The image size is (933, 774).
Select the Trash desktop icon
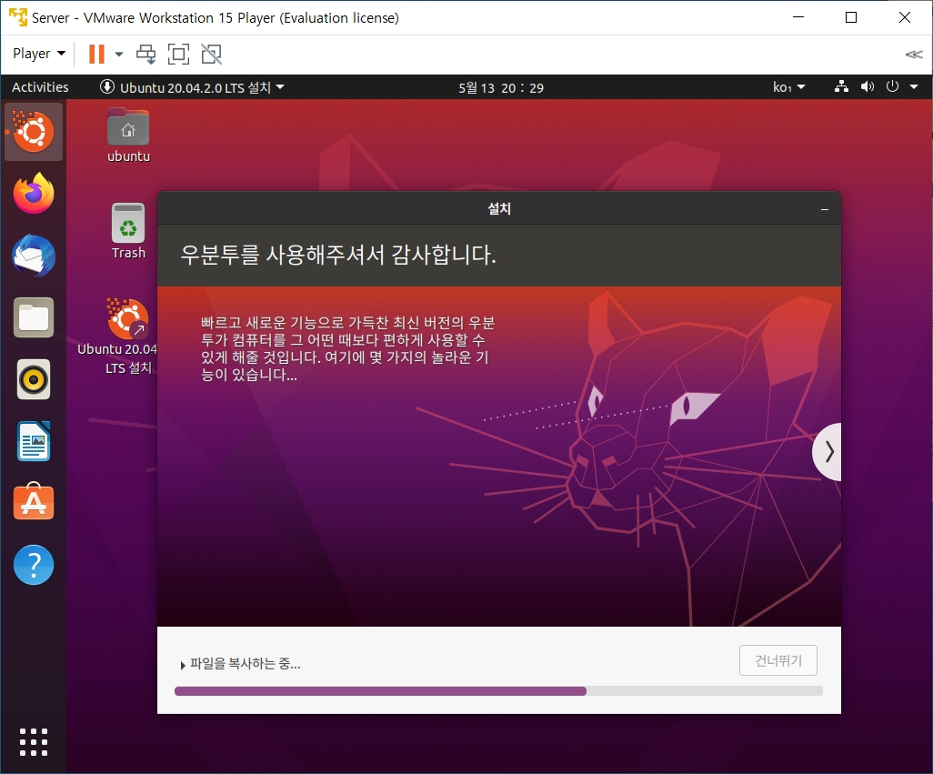click(128, 232)
